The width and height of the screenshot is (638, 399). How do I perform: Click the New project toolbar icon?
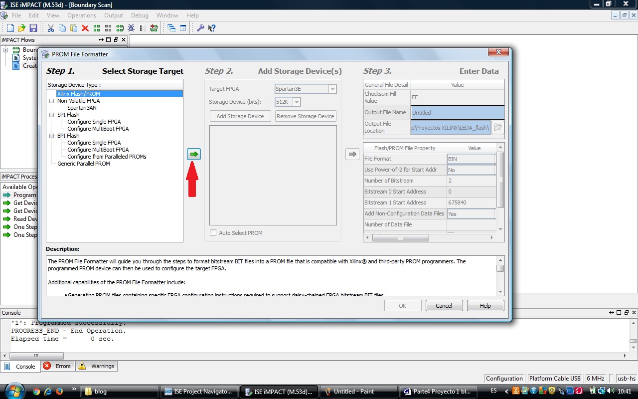[10, 28]
